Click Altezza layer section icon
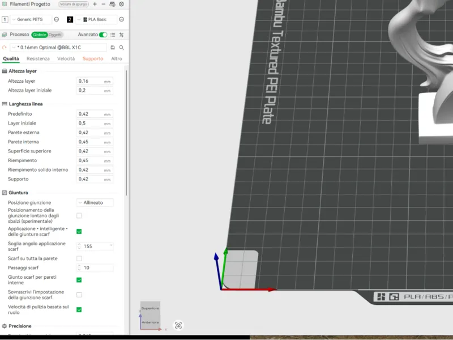Image resolution: width=453 pixels, height=340 pixels. [x=5, y=71]
